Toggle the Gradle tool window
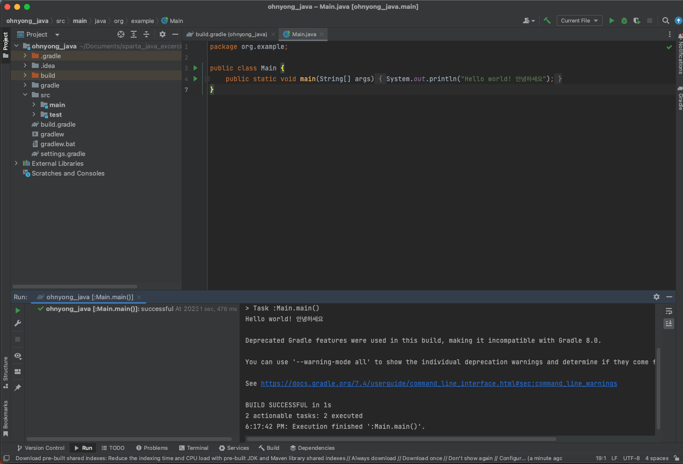 (680, 98)
